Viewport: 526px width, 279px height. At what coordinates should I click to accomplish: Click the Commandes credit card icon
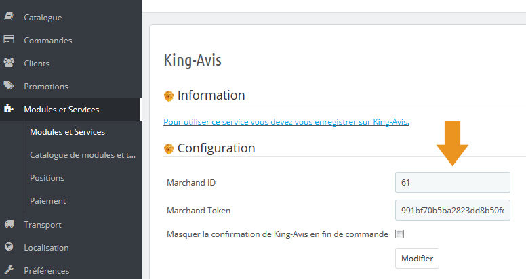(x=9, y=39)
